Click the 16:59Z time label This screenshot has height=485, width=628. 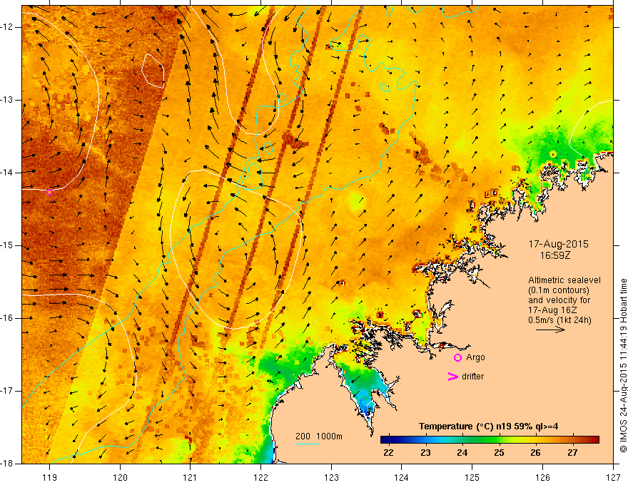(x=554, y=255)
